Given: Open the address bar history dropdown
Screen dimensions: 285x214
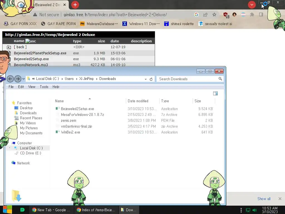Looking at the screenshot, I should (x=146, y=79).
